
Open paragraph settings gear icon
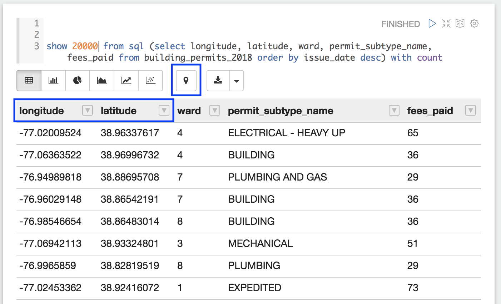pos(474,24)
